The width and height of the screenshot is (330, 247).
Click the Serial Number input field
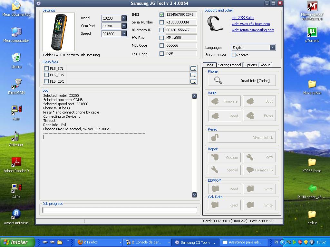[x=181, y=22]
